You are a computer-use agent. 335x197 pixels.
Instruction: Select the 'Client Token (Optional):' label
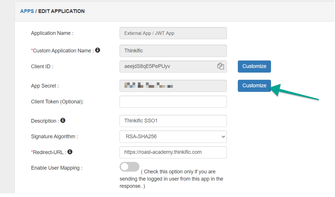tap(57, 102)
